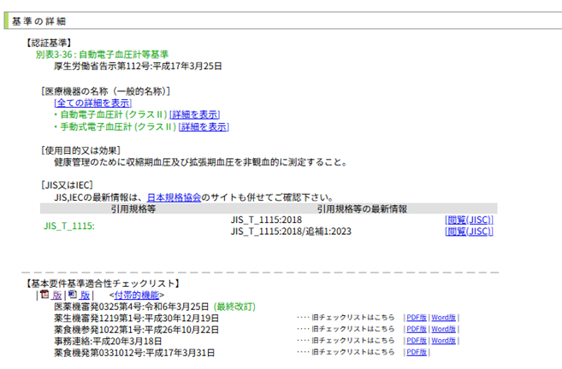The width and height of the screenshot is (562, 369).
Task: Open 閲覧(JISC) for JIS_T_1115:2018/追補1:2023
Action: (469, 231)
